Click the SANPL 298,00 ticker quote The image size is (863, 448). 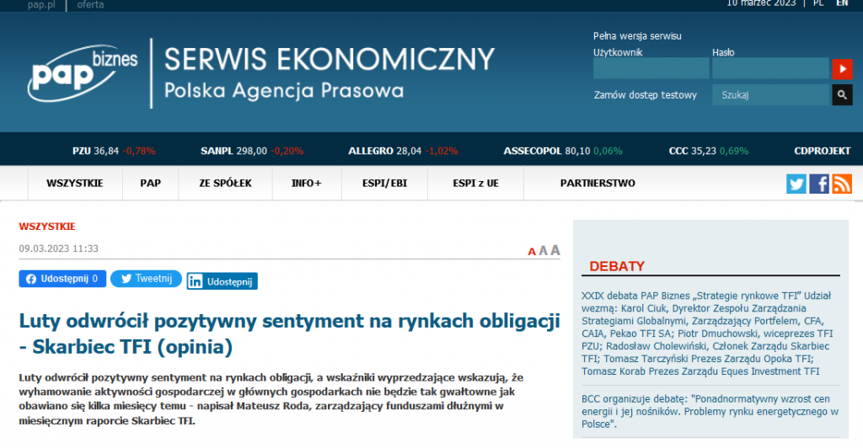(x=252, y=151)
